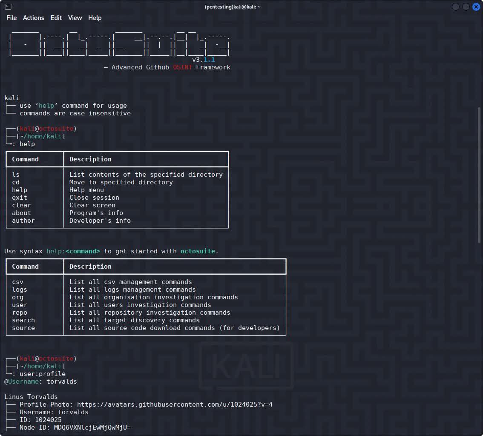This screenshot has width=483, height=436.
Task: Click 'author' in the command table
Action: point(23,221)
